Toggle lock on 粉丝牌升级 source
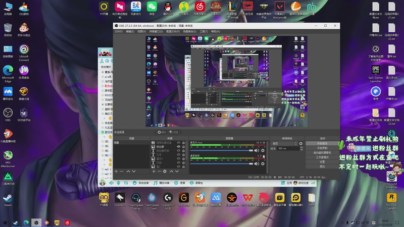 pos(183,150)
